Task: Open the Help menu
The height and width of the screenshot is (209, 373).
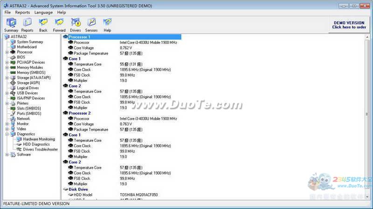Action: [x=62, y=13]
